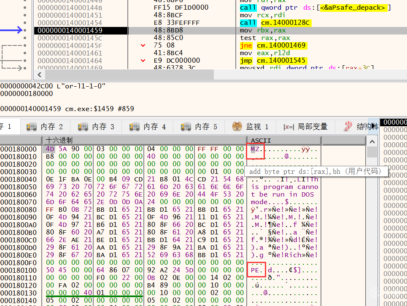Image resolution: width=407 pixels, height=306 pixels.
Task: Select hex byte B8 in row 000180010
Action: [x=50, y=157]
